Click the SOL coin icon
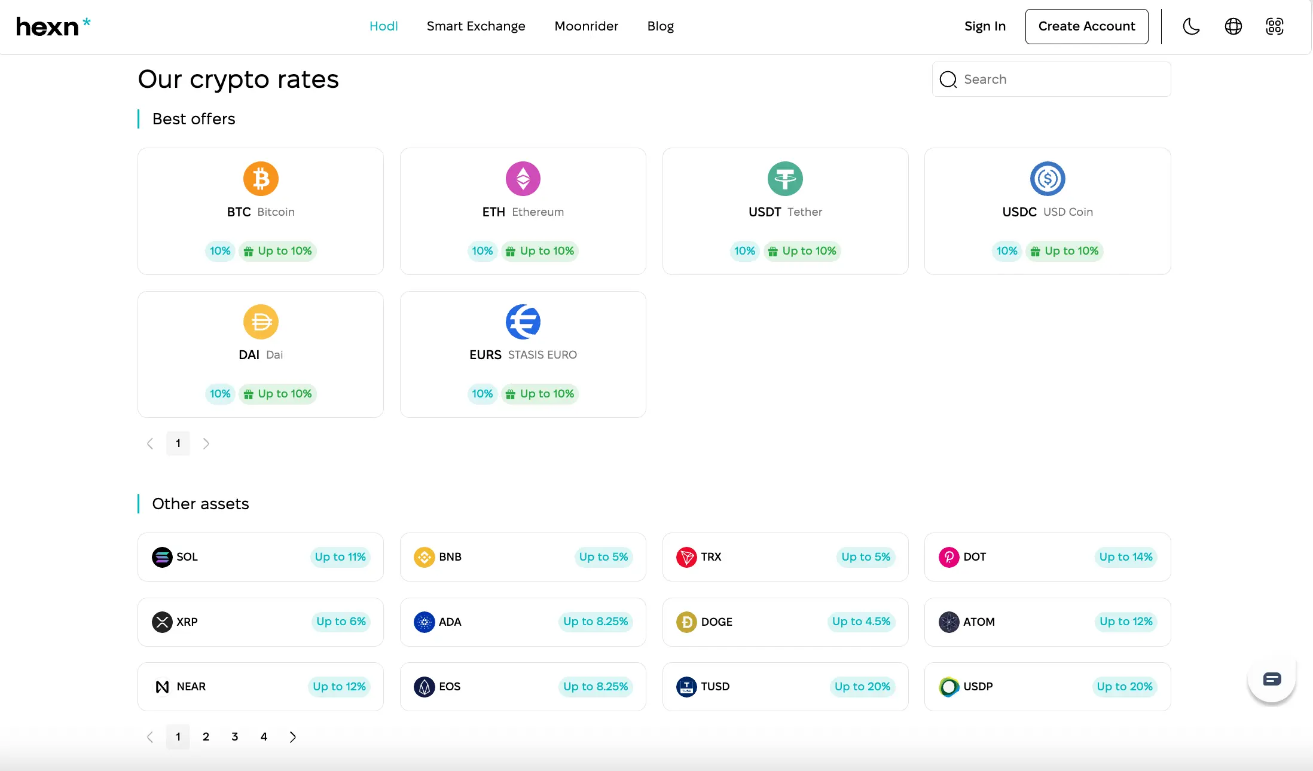This screenshot has height=771, width=1313. 162,557
